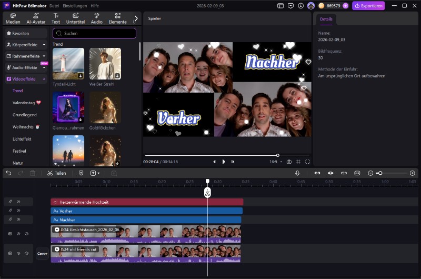Take a snapshot with the camera icon
Viewport: 421px width, 279px height.
click(288, 162)
